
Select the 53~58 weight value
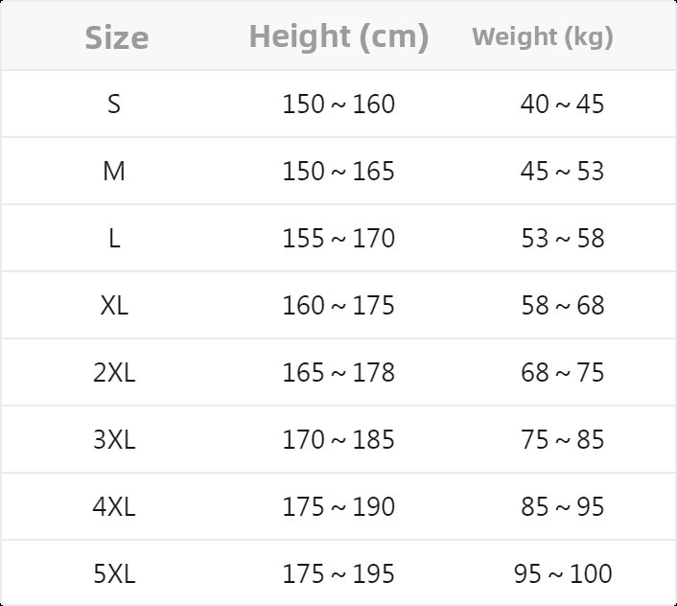tap(563, 238)
